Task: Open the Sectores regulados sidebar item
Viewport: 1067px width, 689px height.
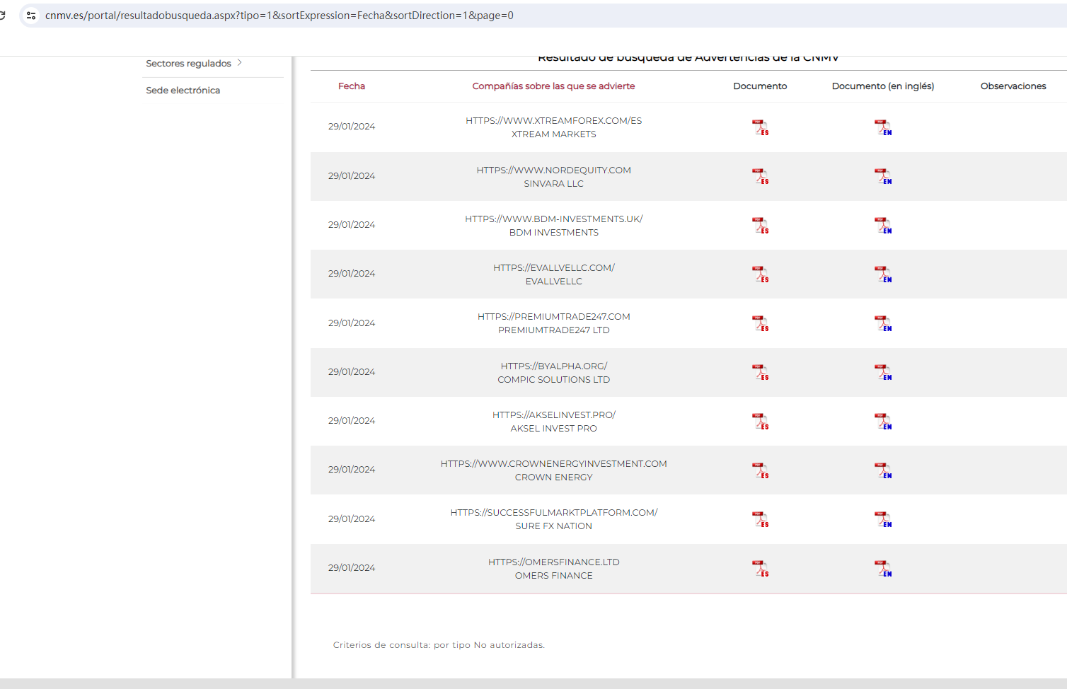Action: pos(188,64)
